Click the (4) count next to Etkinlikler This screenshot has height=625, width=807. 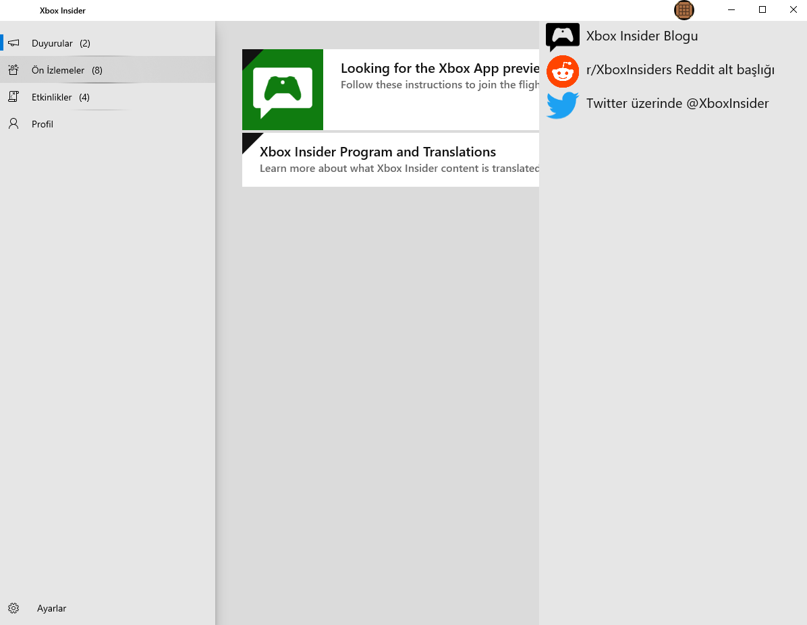[84, 97]
